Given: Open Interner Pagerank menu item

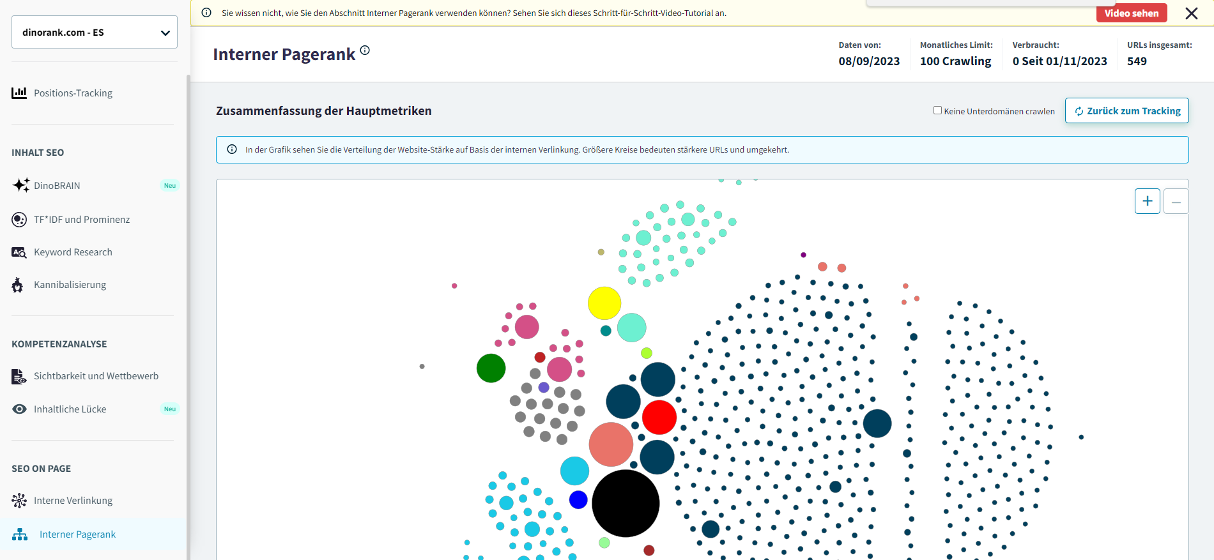Looking at the screenshot, I should [x=77, y=534].
